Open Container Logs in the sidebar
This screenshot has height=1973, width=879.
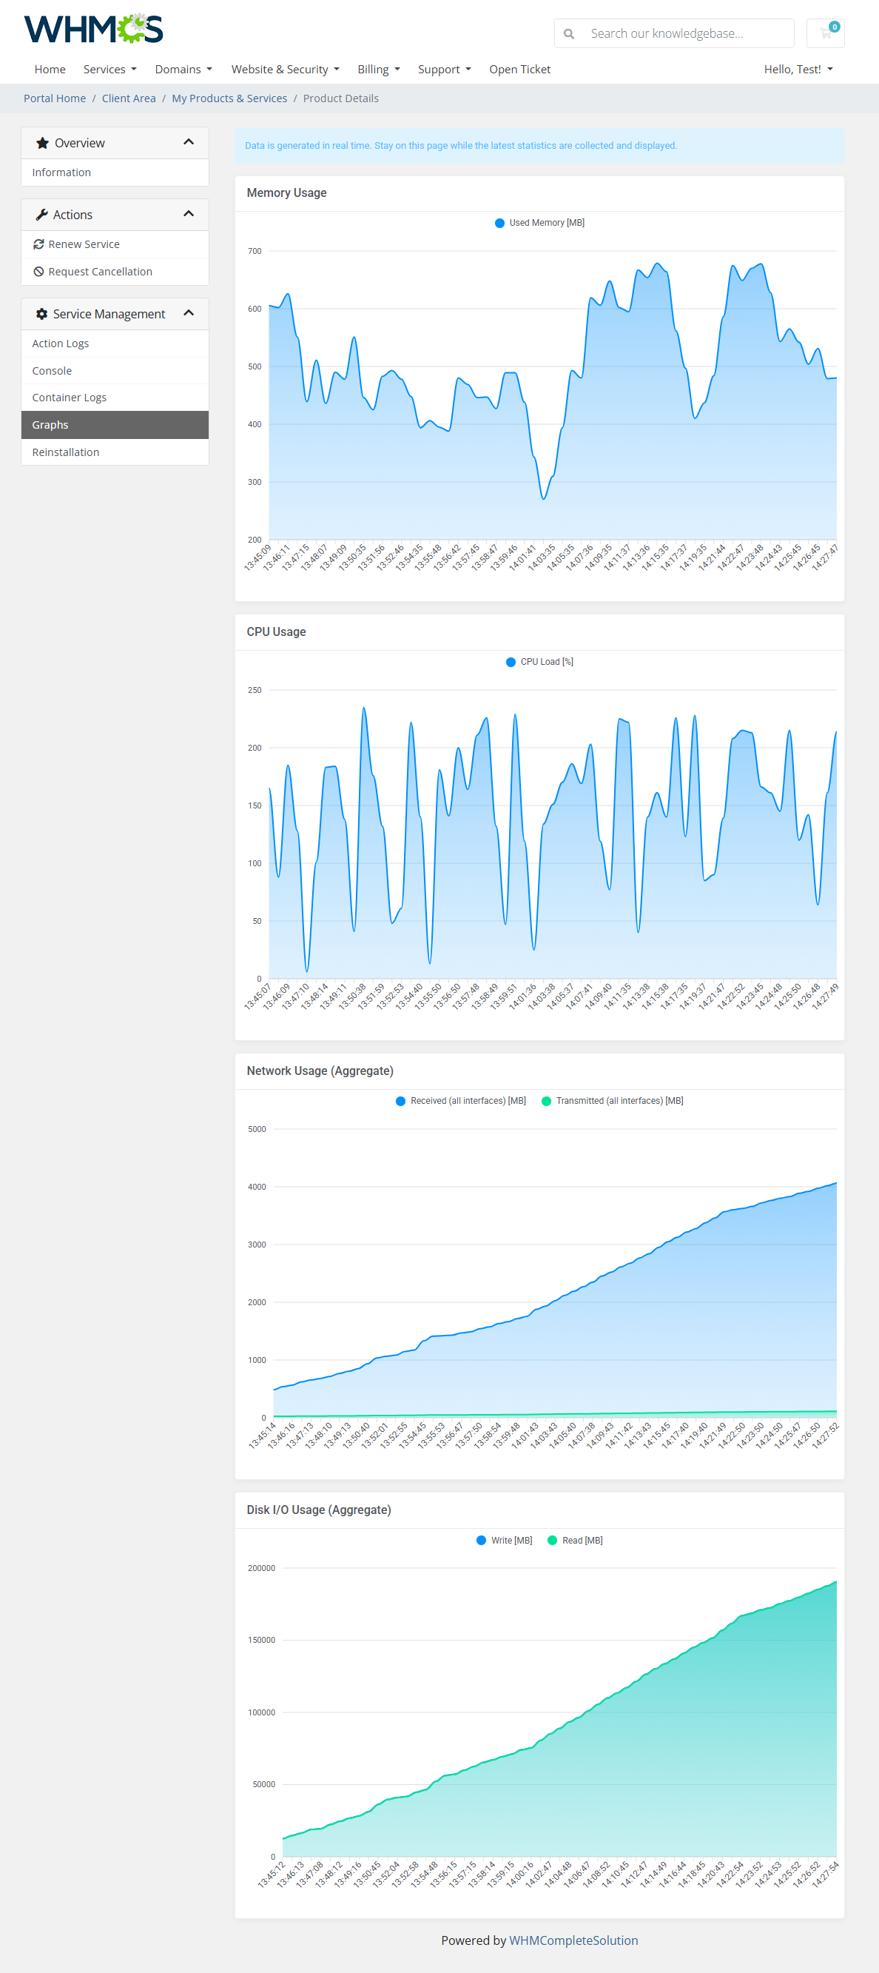(x=115, y=398)
